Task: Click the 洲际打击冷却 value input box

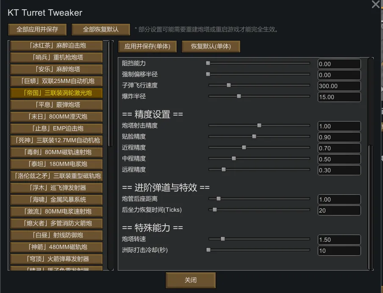Action: 339,251
